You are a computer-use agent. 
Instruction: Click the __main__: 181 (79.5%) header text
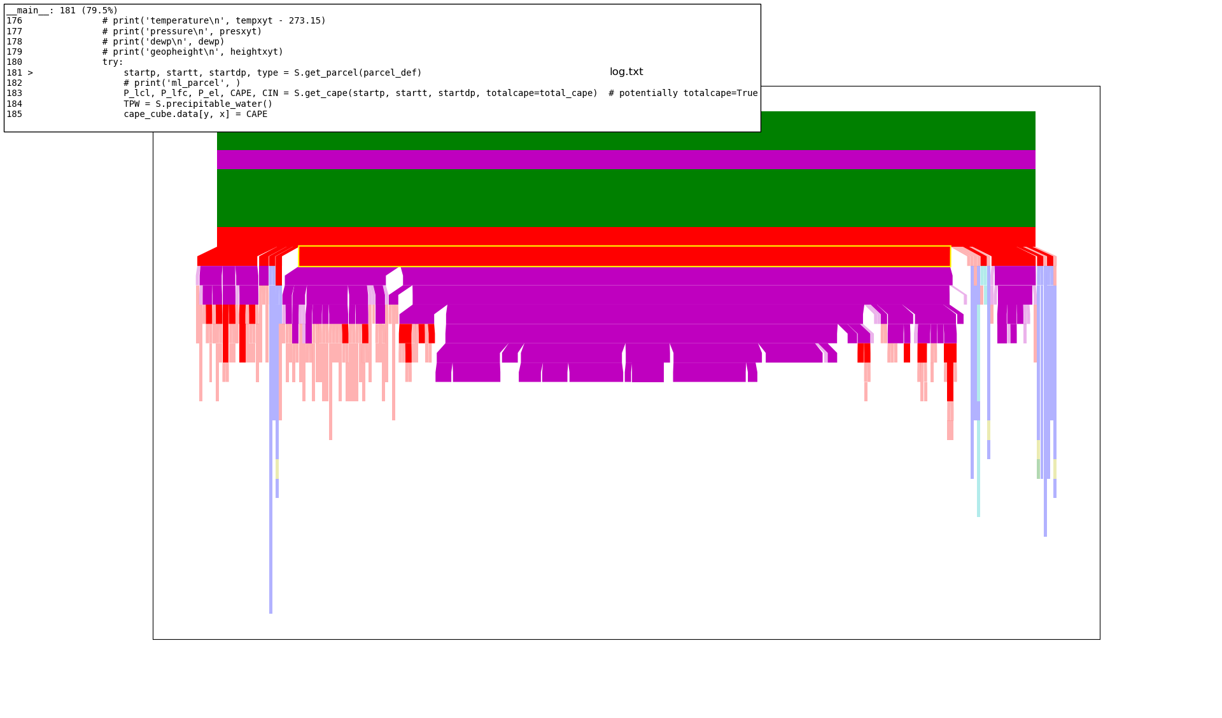point(62,10)
